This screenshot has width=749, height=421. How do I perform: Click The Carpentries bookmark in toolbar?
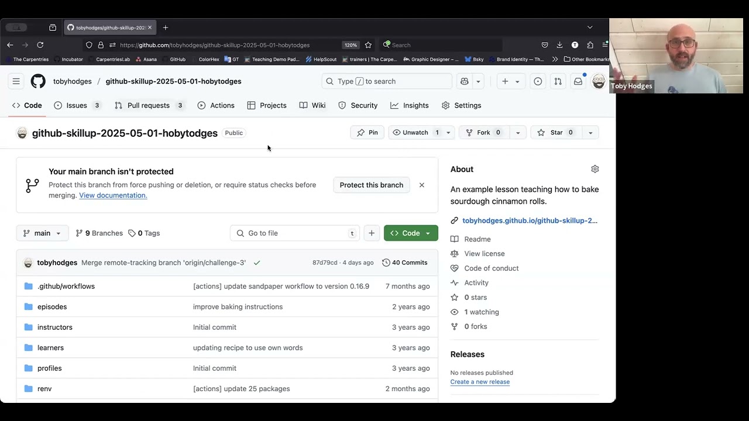click(x=27, y=59)
